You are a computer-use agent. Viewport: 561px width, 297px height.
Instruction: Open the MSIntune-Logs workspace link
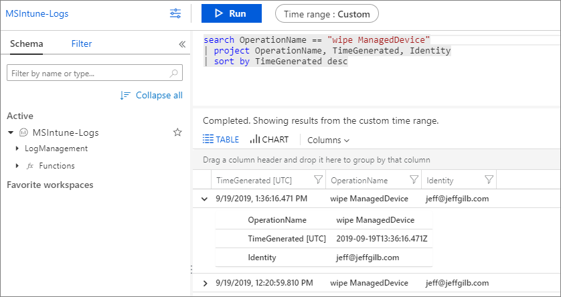coord(37,14)
